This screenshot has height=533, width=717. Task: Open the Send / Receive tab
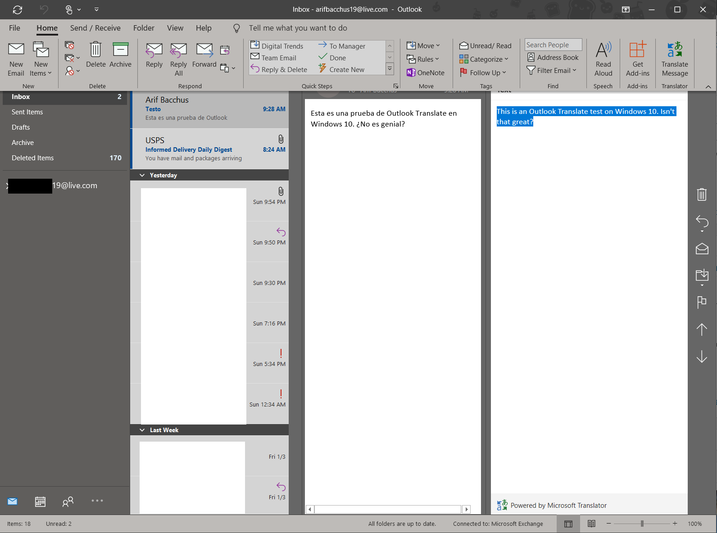(95, 28)
